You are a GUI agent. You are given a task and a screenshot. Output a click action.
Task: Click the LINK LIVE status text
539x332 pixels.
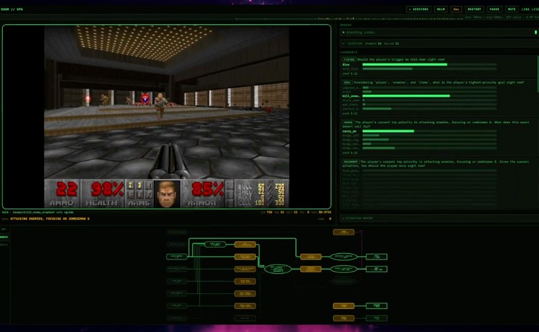tap(530, 9)
